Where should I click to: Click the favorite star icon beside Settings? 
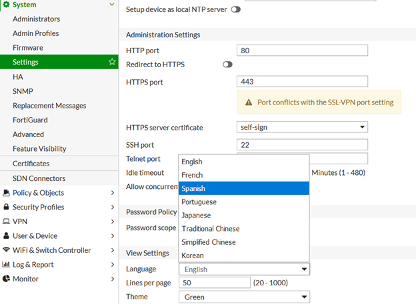(x=112, y=62)
